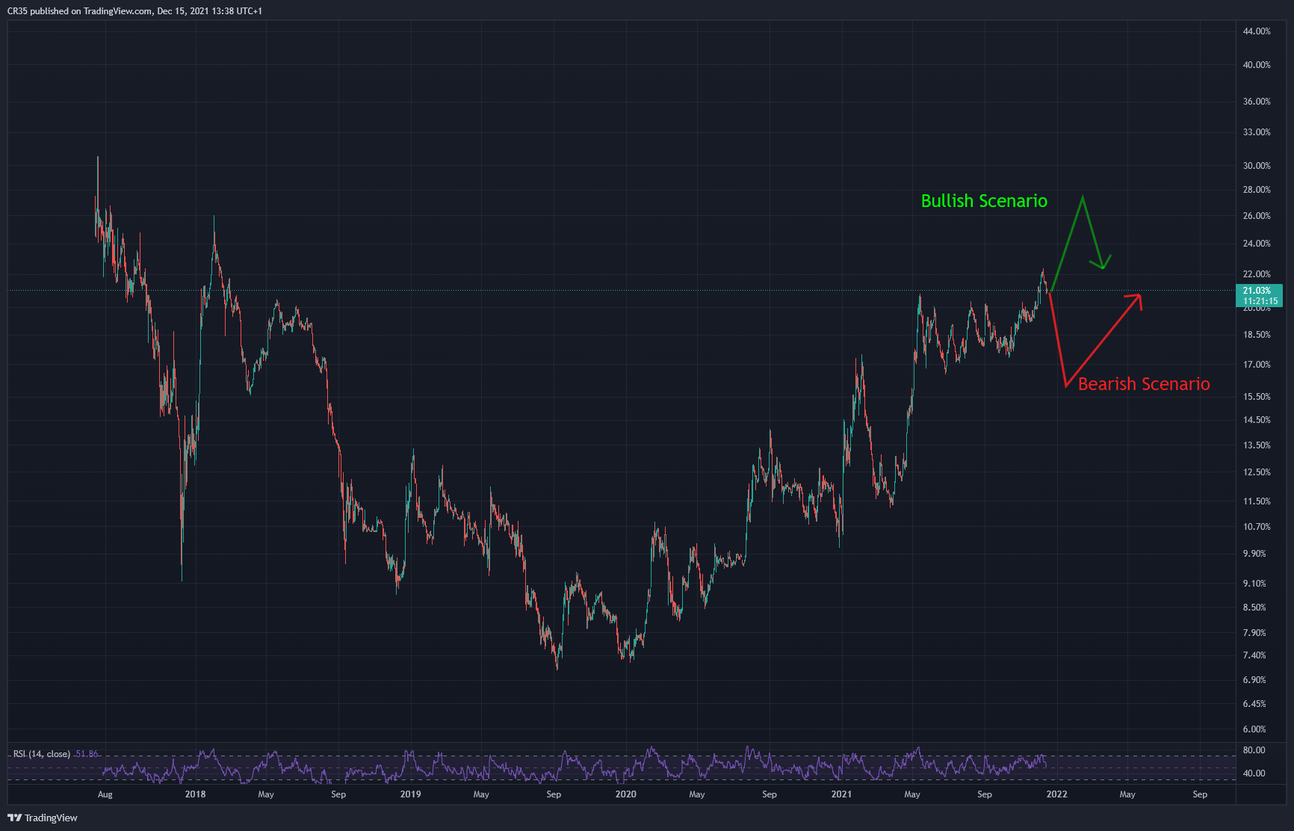
Task: Click the 13.50% price axis label
Action: [1257, 445]
